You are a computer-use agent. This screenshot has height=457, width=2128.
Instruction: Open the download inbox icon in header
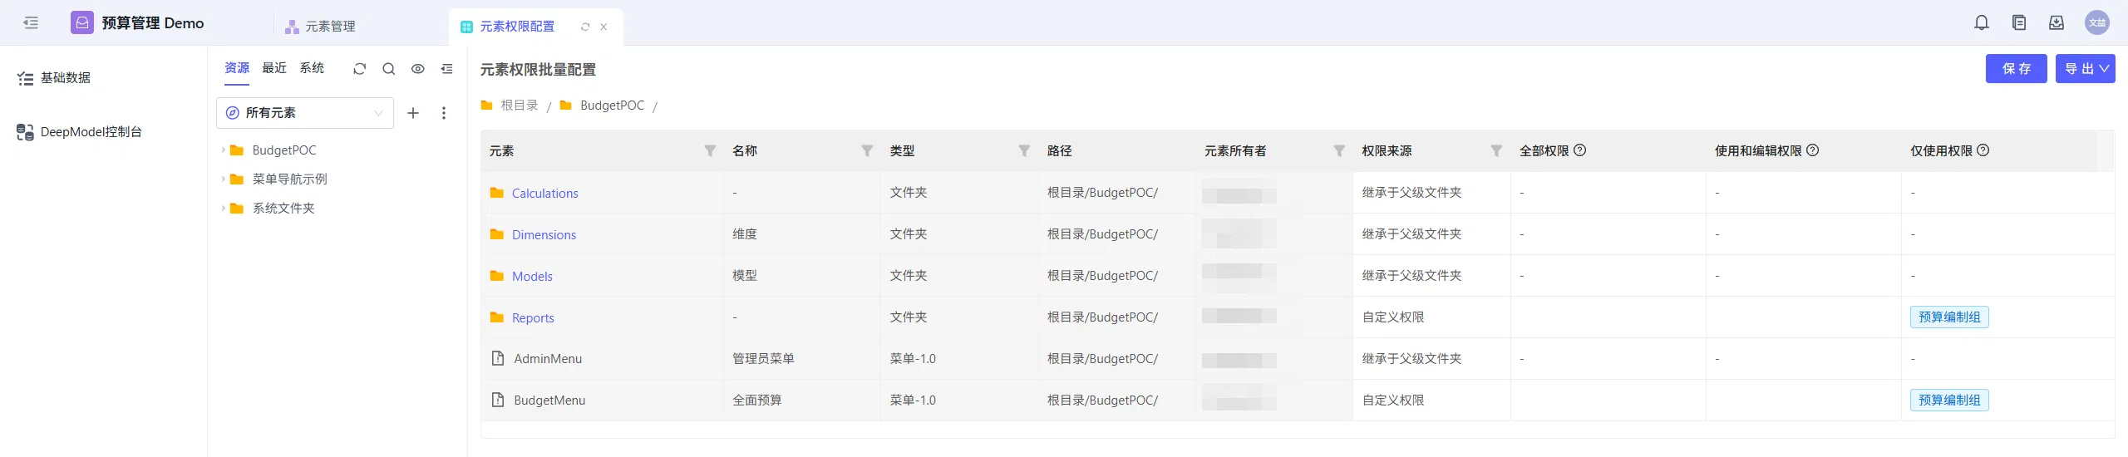(x=2057, y=22)
